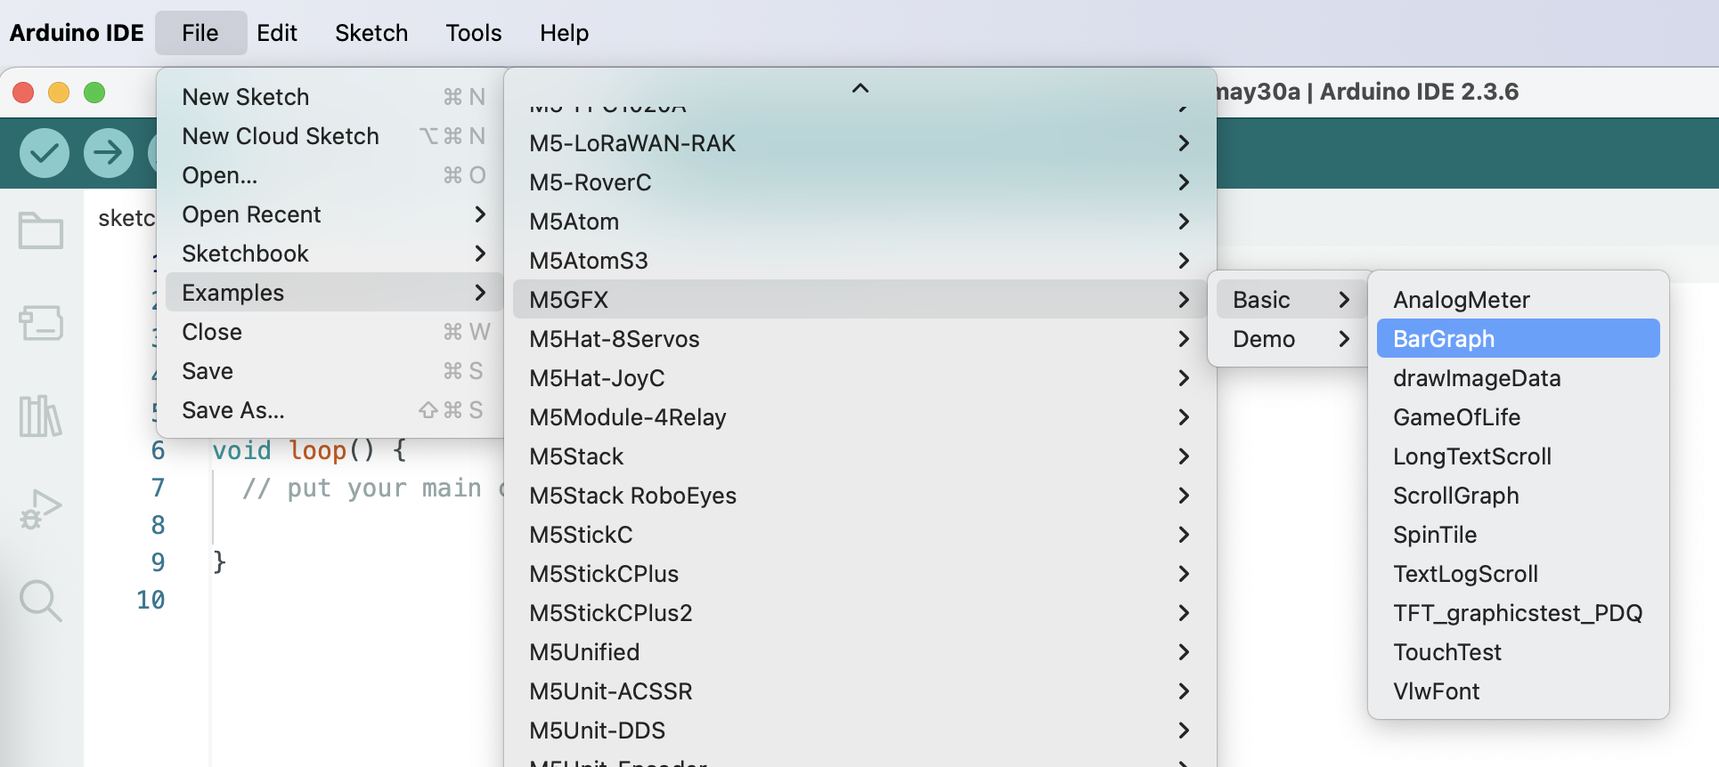Open the drawImageData example
1719x767 pixels.
click(x=1519, y=377)
